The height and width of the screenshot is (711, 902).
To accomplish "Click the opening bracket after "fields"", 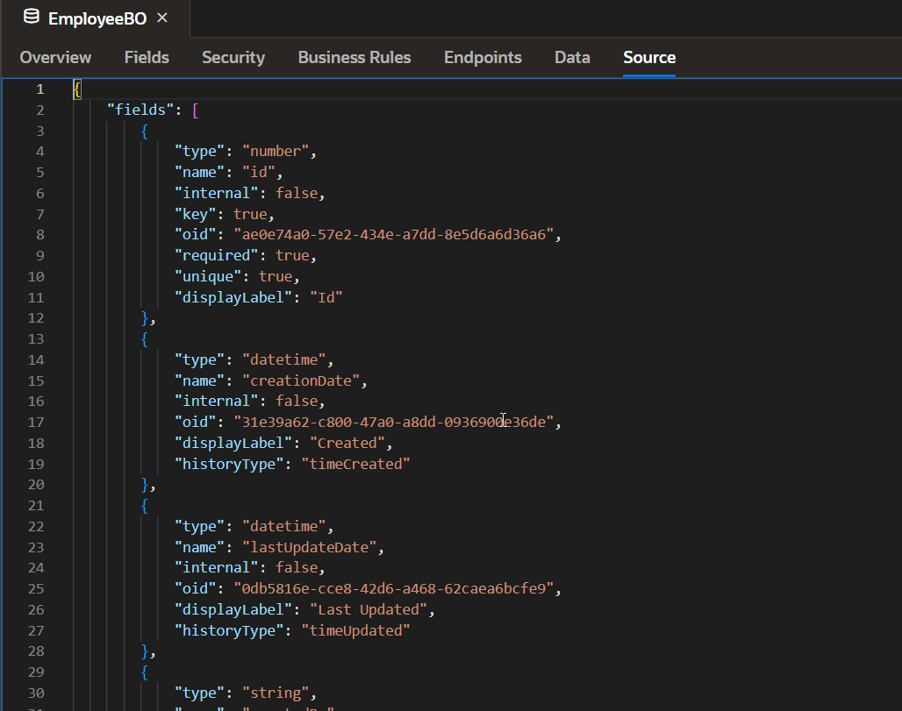I will pos(196,110).
